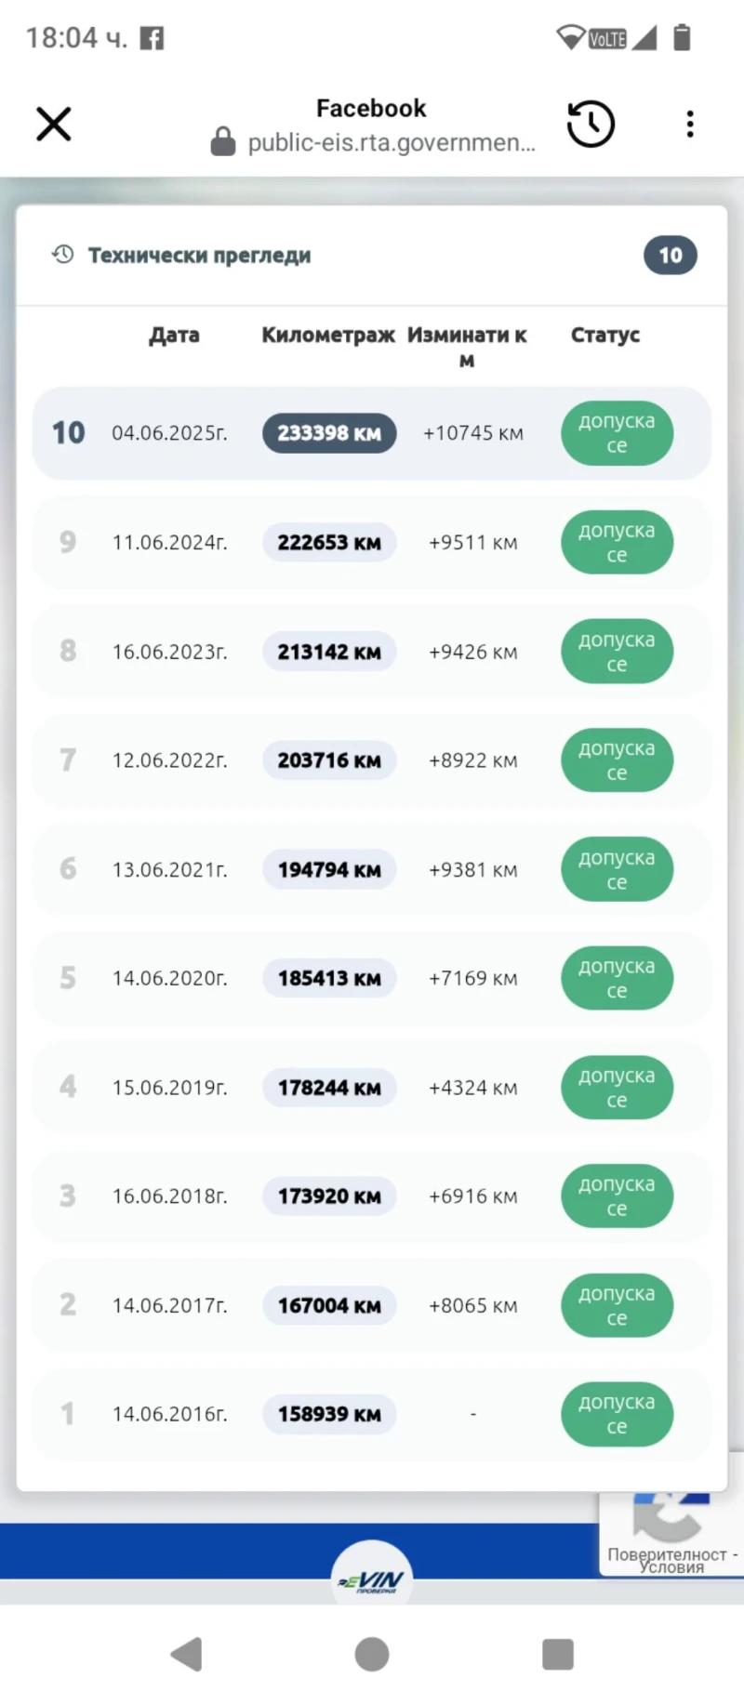Screen dimensions: 744x1704
Task: Tap the VIN проверка logo at bottom
Action: [x=372, y=1579]
